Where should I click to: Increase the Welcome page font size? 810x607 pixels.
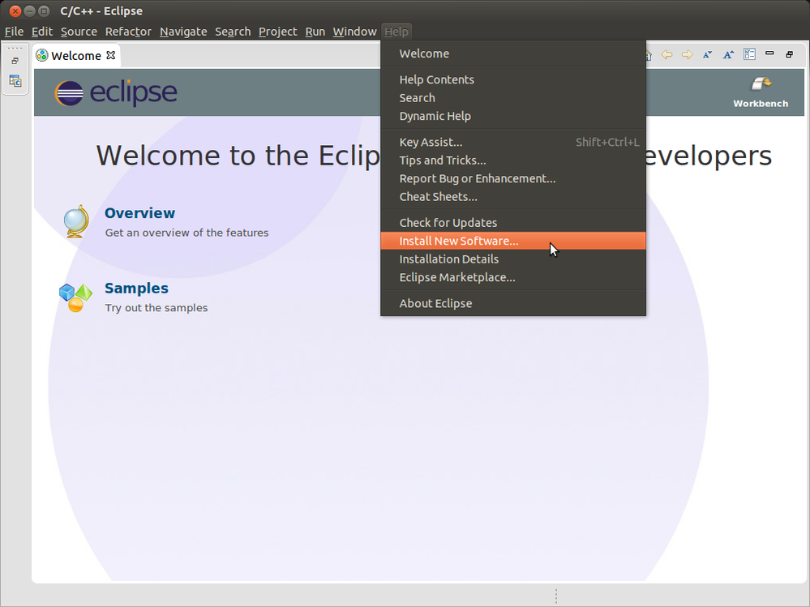coord(728,53)
